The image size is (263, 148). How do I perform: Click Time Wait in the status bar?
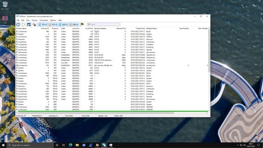coord(69,116)
